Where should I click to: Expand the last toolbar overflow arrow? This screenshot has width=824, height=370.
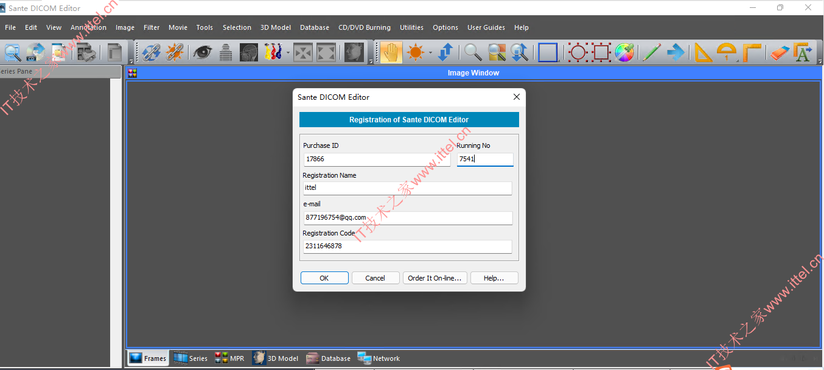(x=820, y=61)
